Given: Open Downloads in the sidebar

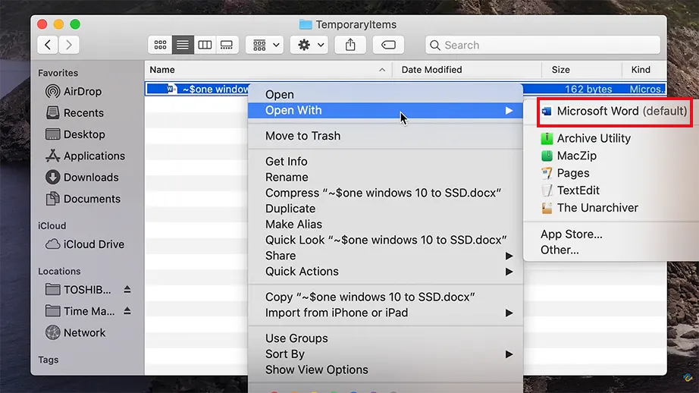Looking at the screenshot, I should point(82,177).
